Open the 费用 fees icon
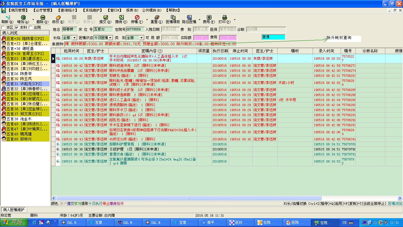The width and height of the screenshot is (403, 227). pos(209,17)
